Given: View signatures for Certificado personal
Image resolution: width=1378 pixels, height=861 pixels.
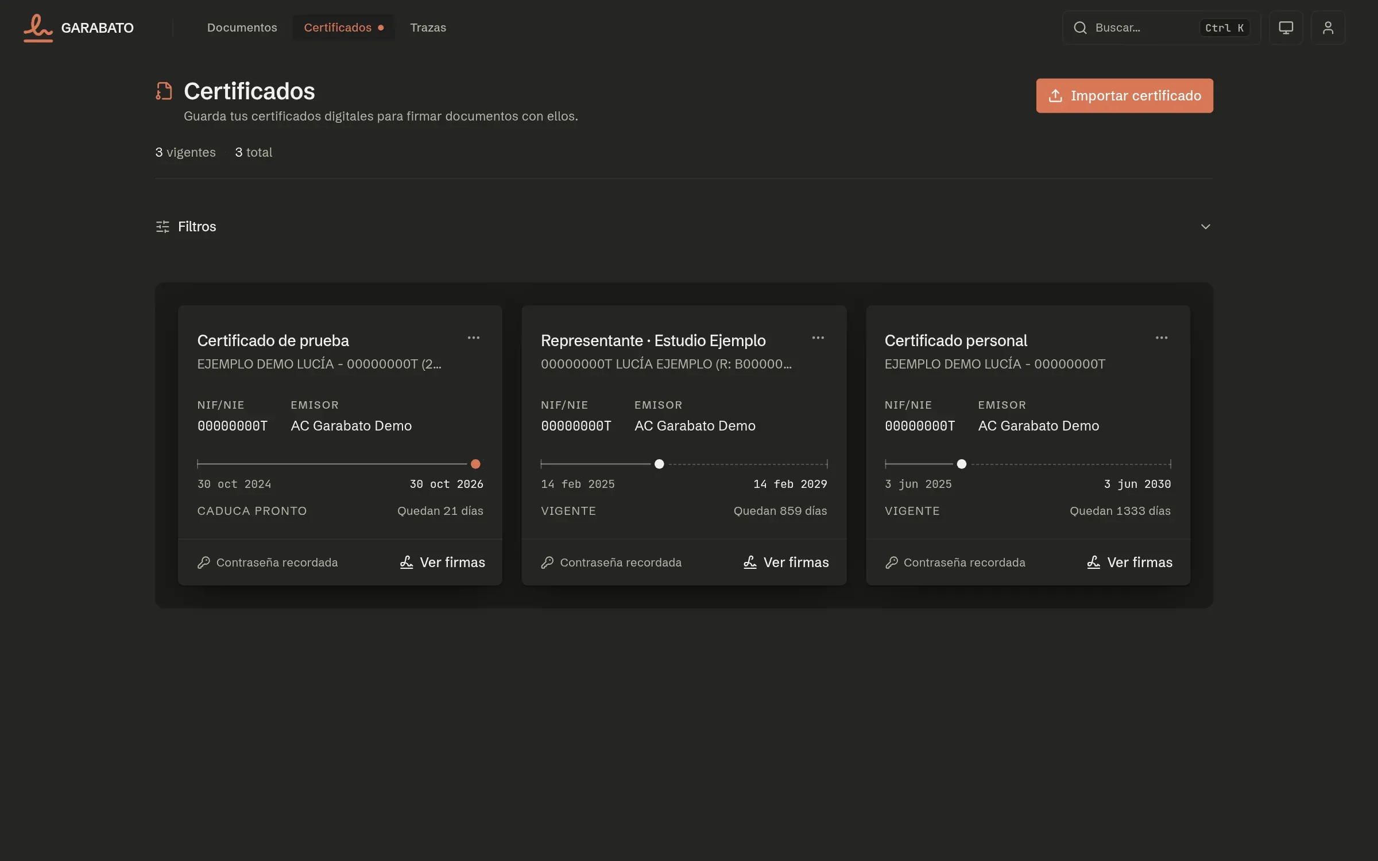Looking at the screenshot, I should point(1129,563).
